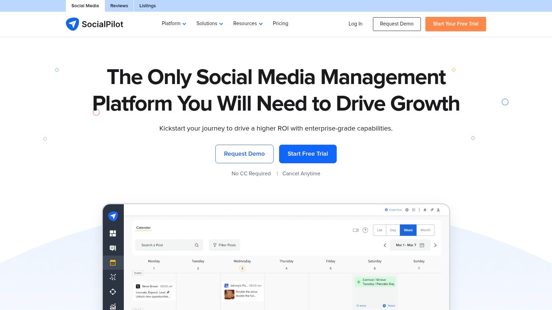Expand the Resources dropdown
The image size is (552, 310).
248,23
